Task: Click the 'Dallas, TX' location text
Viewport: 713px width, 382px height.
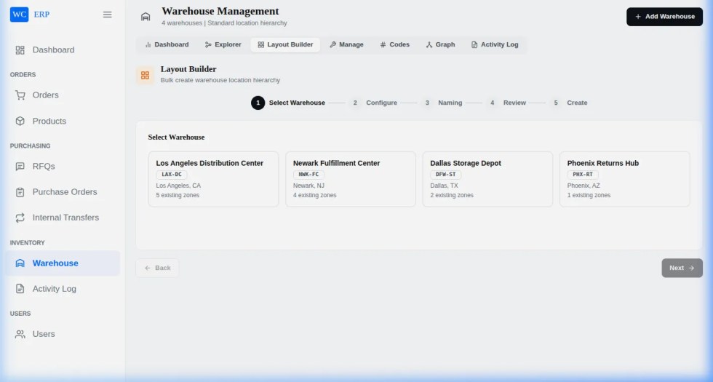Action: coord(445,186)
